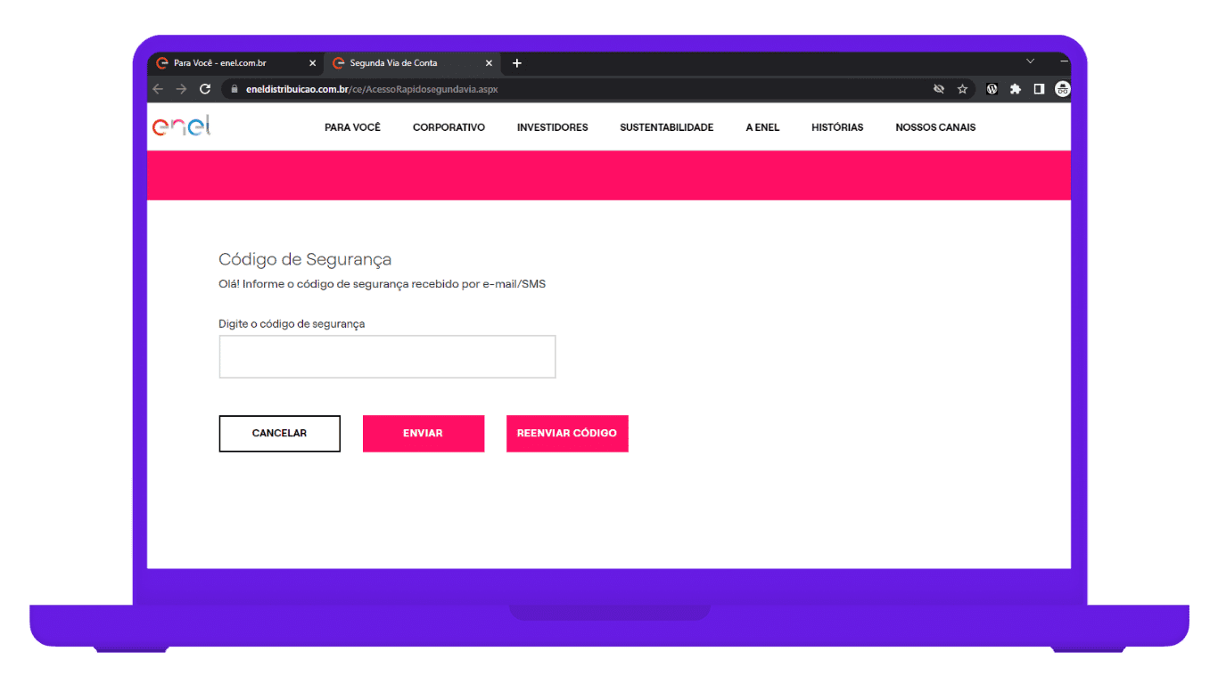Focus the security code input field

pos(387,356)
